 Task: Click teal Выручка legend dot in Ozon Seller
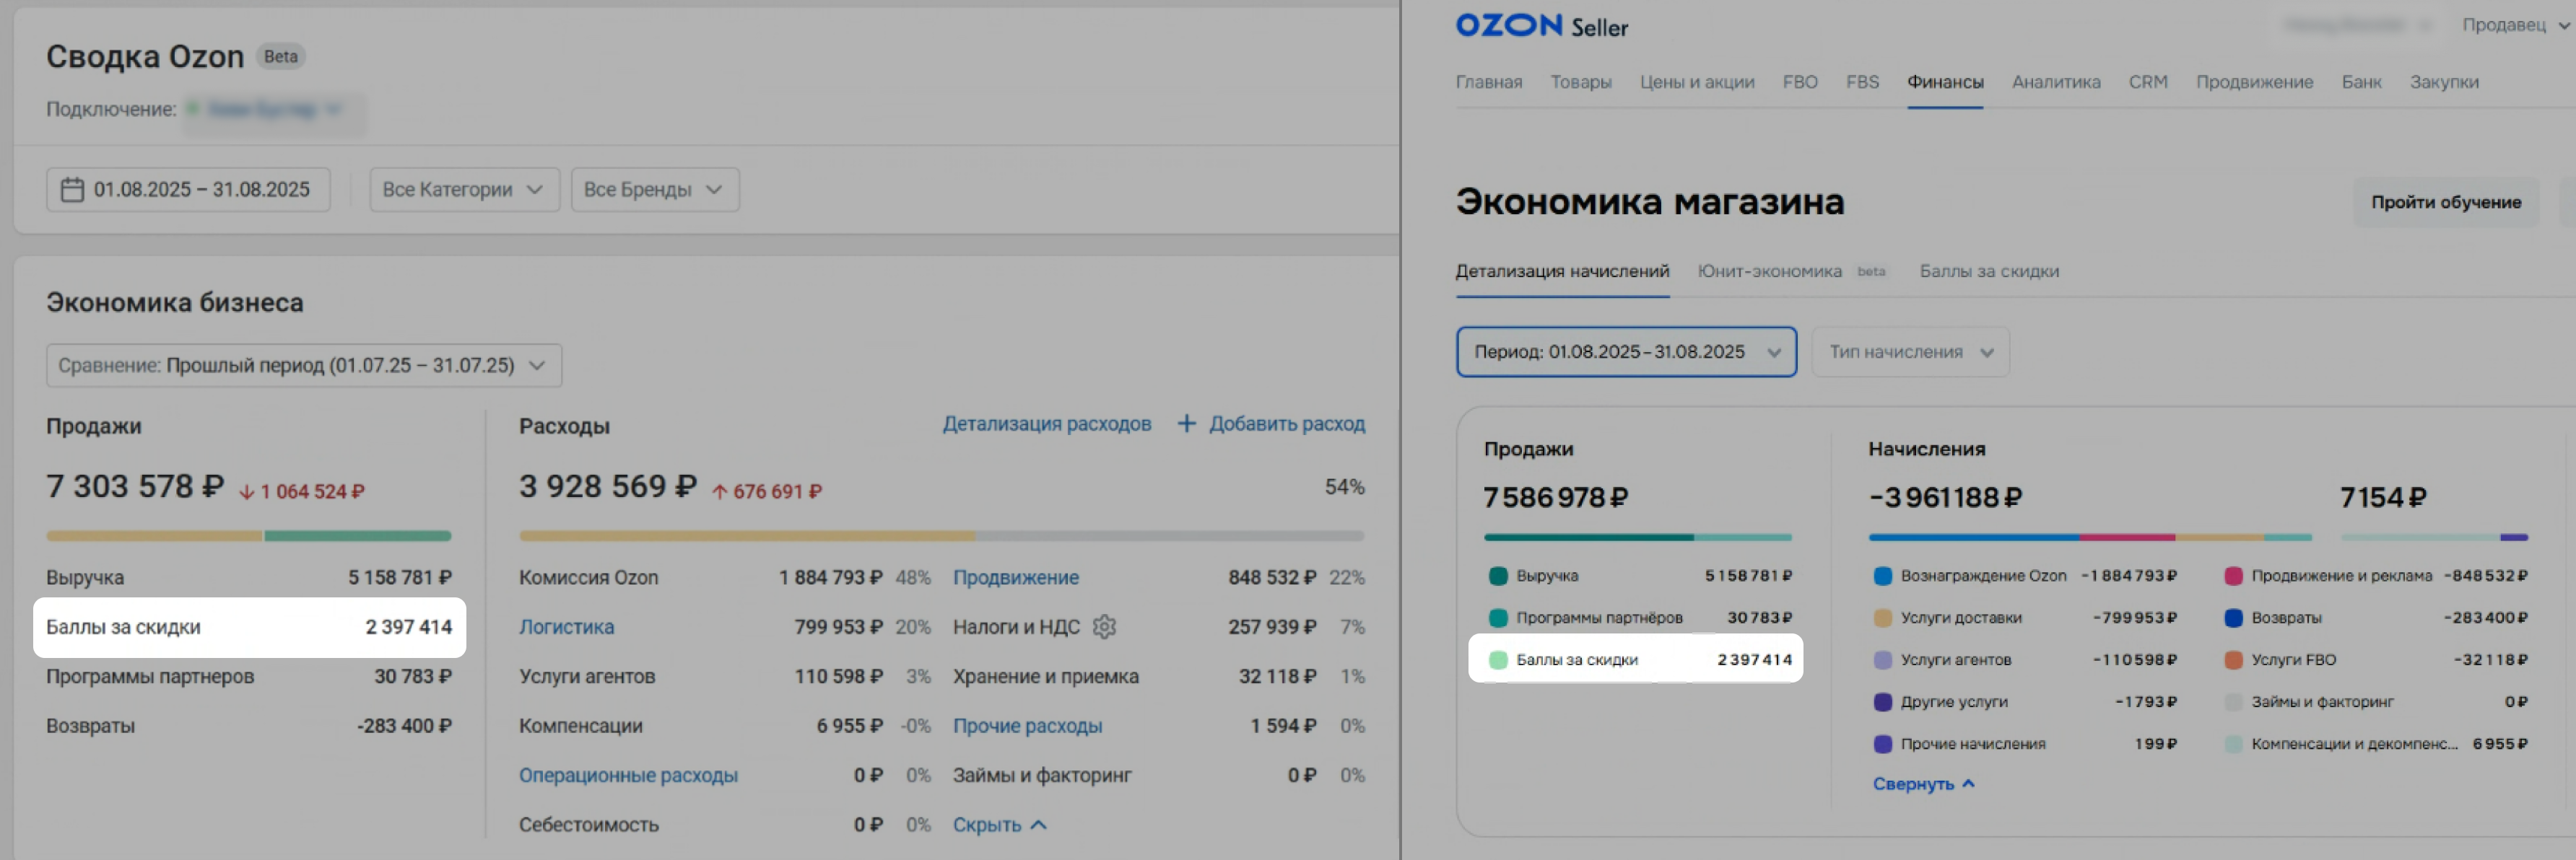point(1498,576)
